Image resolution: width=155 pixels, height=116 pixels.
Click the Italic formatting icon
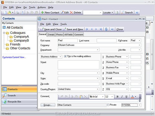(122, 97)
